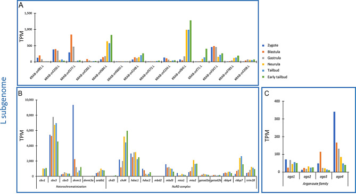356x194 pixels.
Task: Click the tallest blue dnmt1 zygote bar
Action: 73,140
